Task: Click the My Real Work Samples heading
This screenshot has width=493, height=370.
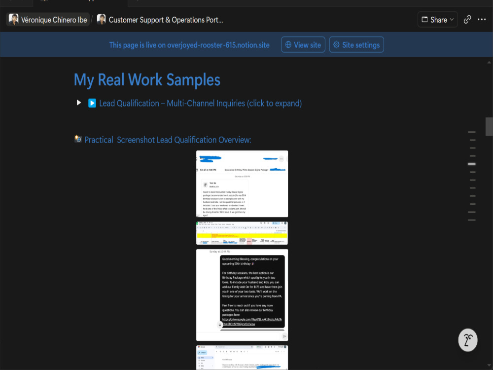Action: tap(147, 80)
